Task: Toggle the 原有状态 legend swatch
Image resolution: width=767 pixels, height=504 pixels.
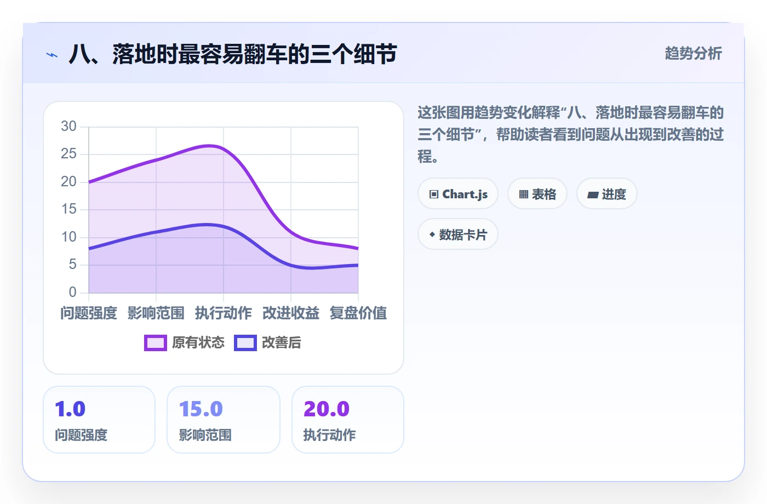Action: (x=156, y=343)
